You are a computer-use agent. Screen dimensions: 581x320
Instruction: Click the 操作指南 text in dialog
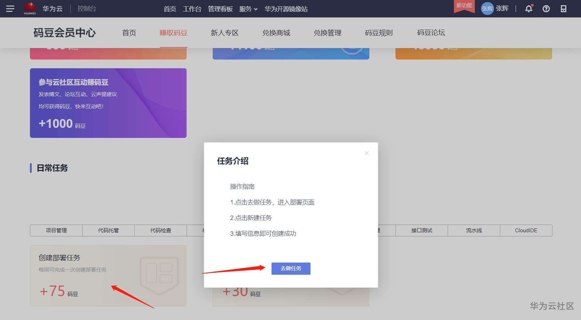pyautogui.click(x=242, y=187)
